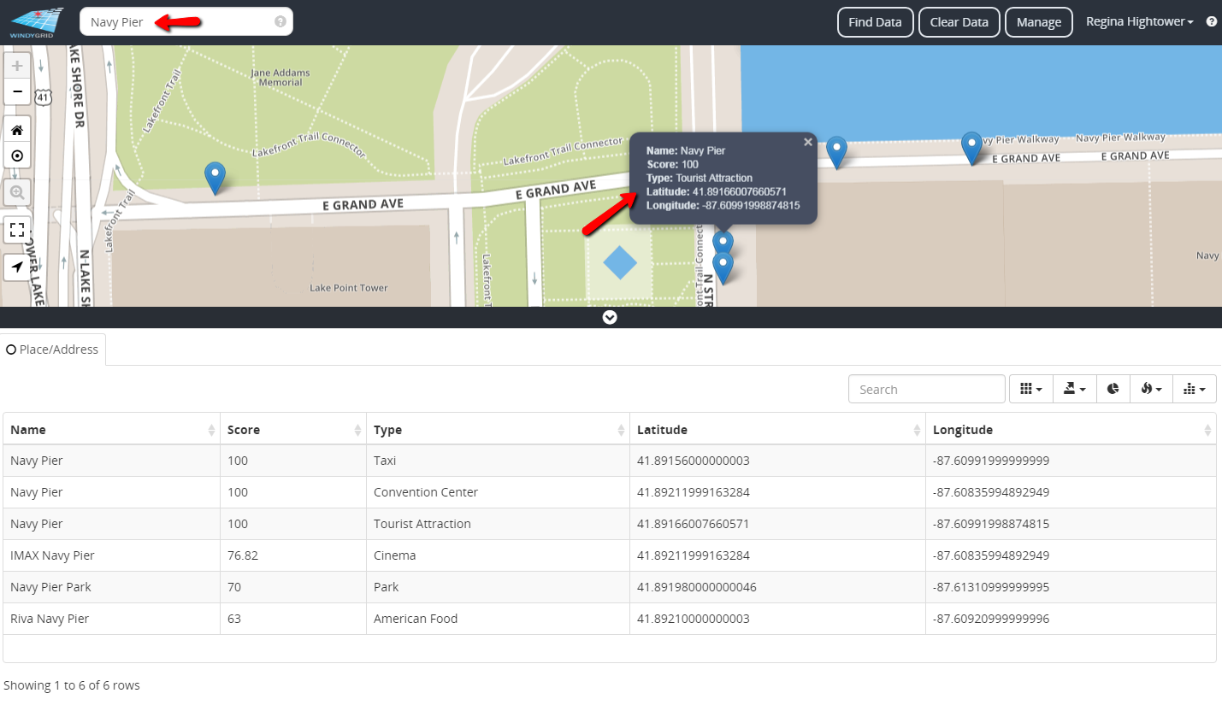Click the American Food type cell
The width and height of the screenshot is (1222, 705).
(x=499, y=619)
